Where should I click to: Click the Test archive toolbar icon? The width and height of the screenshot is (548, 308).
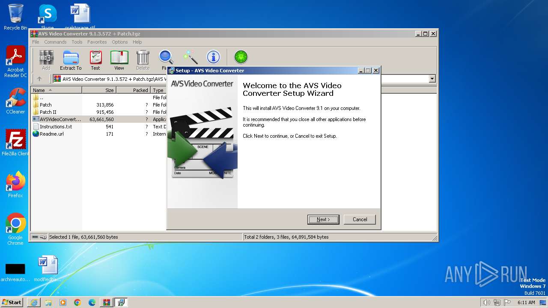click(95, 60)
